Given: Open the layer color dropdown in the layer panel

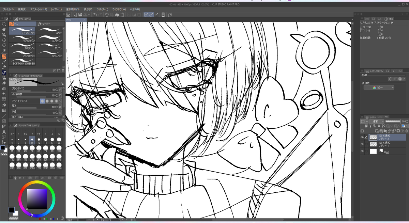Looking at the screenshot, I should point(405,126).
